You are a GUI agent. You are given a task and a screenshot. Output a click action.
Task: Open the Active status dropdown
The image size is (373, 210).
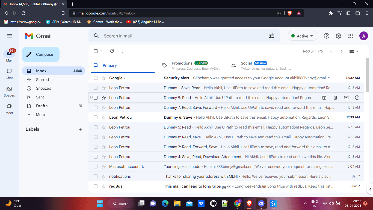(x=303, y=36)
